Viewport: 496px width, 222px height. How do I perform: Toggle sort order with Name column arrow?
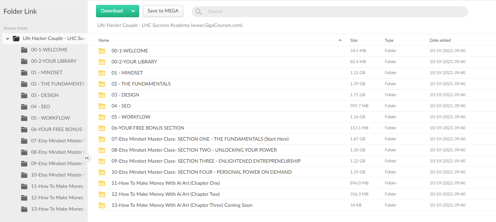(x=340, y=40)
